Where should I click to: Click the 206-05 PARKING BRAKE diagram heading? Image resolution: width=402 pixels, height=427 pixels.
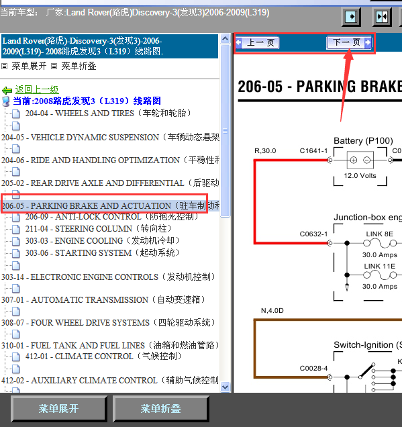(x=320, y=87)
